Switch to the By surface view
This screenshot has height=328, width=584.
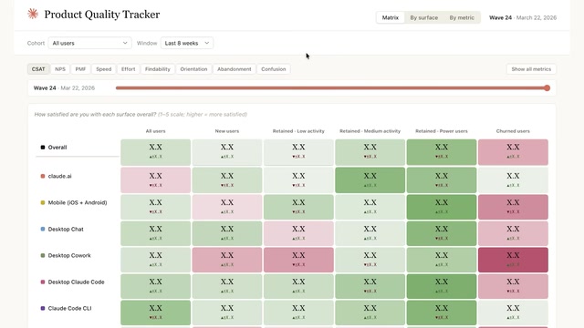[x=423, y=17]
